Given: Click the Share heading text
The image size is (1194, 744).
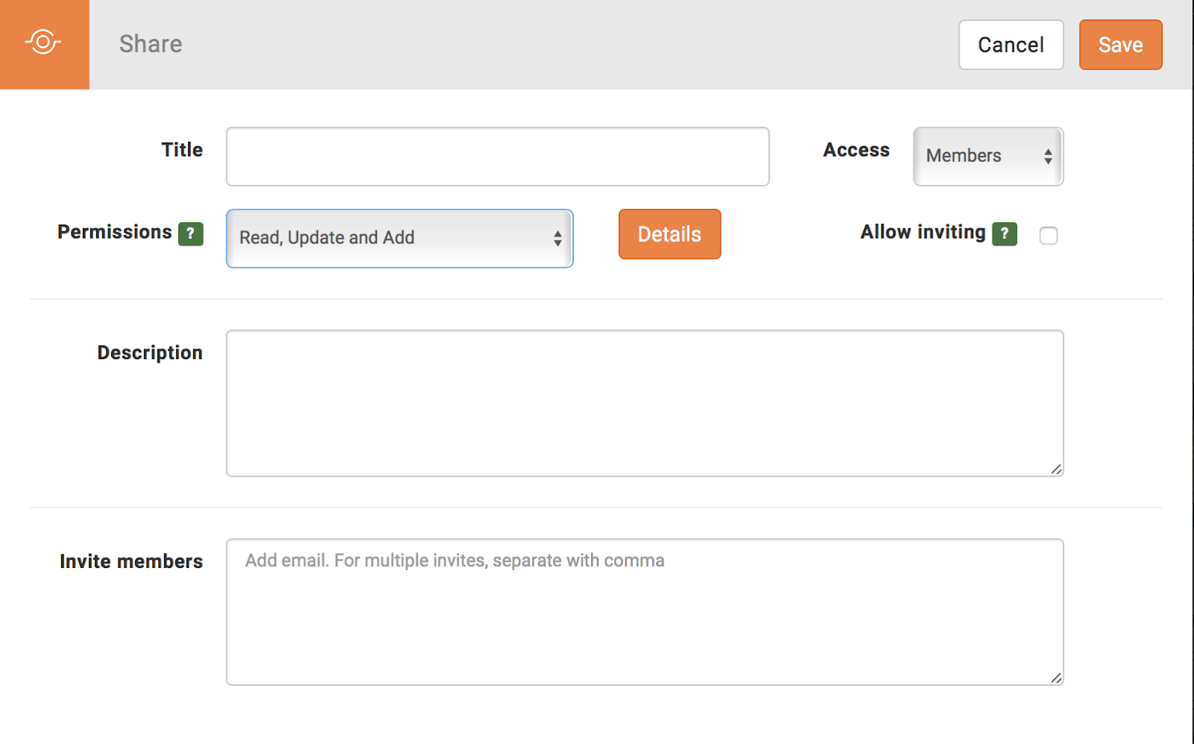Looking at the screenshot, I should point(151,44).
